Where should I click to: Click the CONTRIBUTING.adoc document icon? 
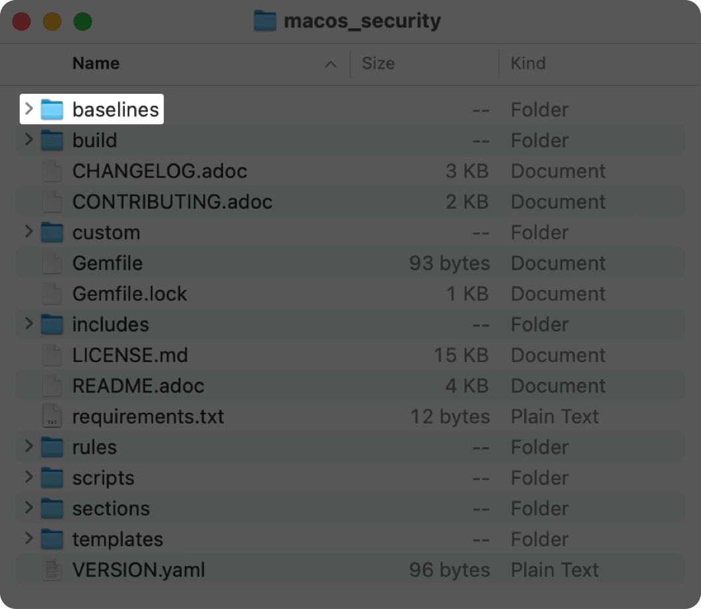click(x=52, y=201)
